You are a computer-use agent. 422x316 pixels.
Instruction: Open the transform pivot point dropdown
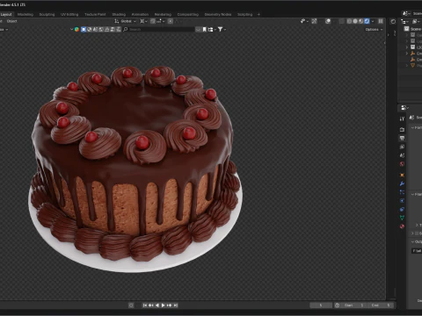click(x=143, y=21)
